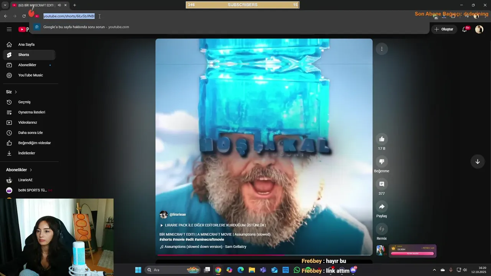
Task: Open the beIN SPORTS subscription channel
Action: click(29, 190)
